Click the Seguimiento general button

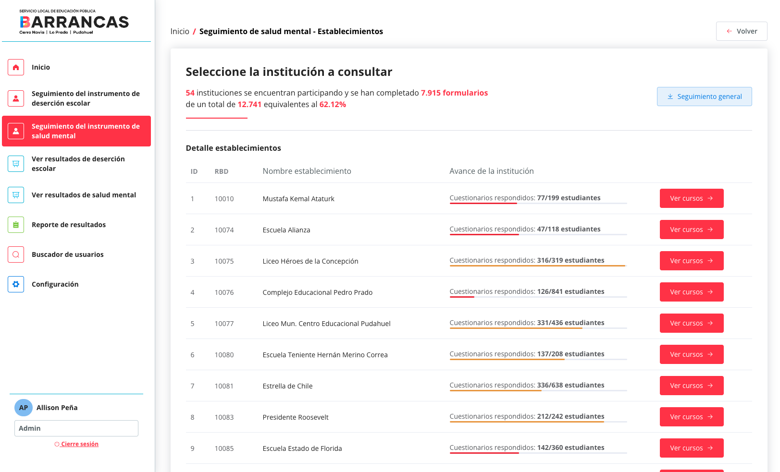pyautogui.click(x=705, y=97)
